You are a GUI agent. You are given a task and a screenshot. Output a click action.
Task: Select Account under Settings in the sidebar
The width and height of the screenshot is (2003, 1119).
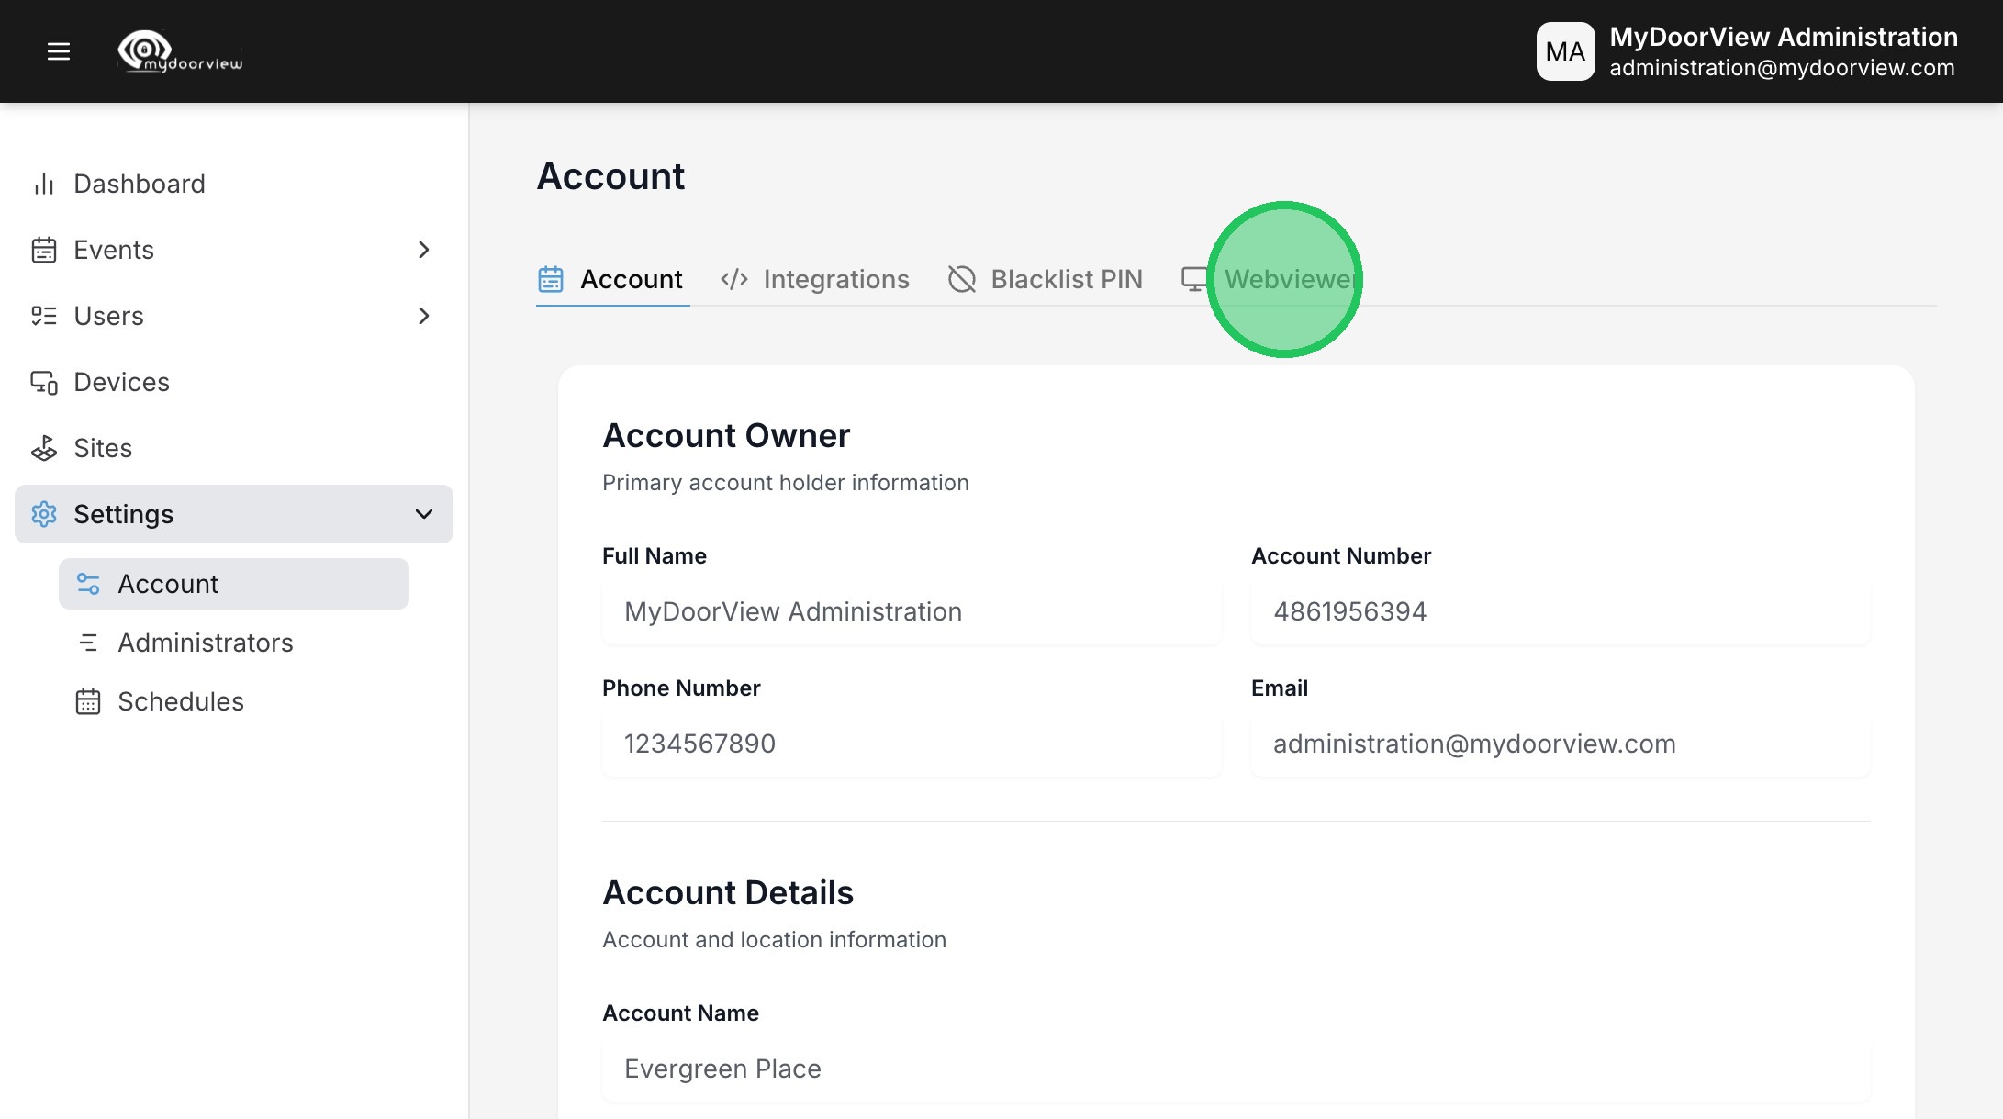(168, 584)
